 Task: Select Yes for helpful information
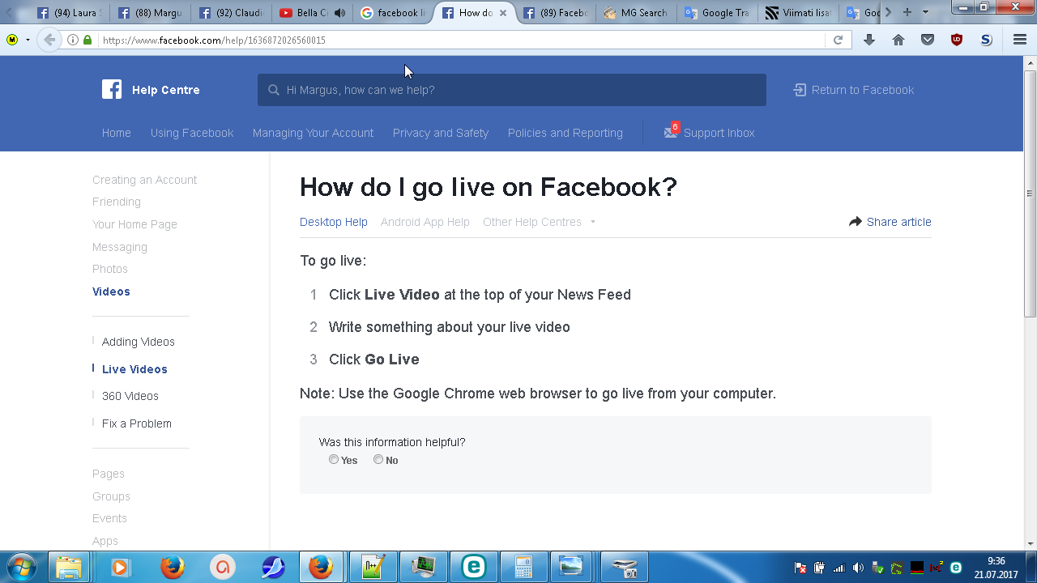click(x=334, y=460)
